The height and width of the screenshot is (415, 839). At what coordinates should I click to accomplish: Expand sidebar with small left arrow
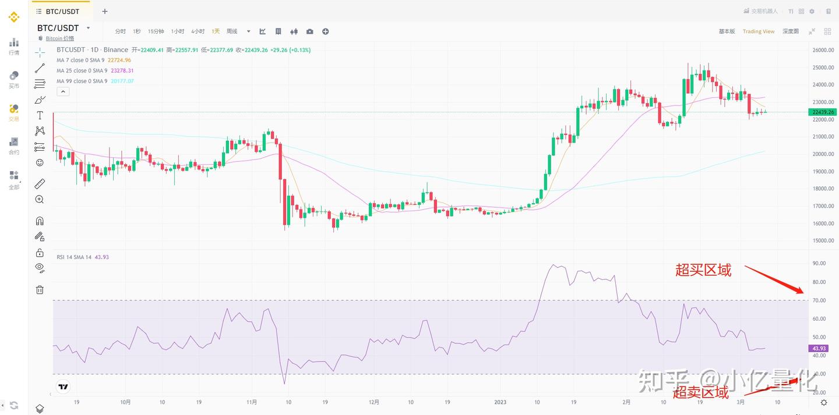(3, 405)
